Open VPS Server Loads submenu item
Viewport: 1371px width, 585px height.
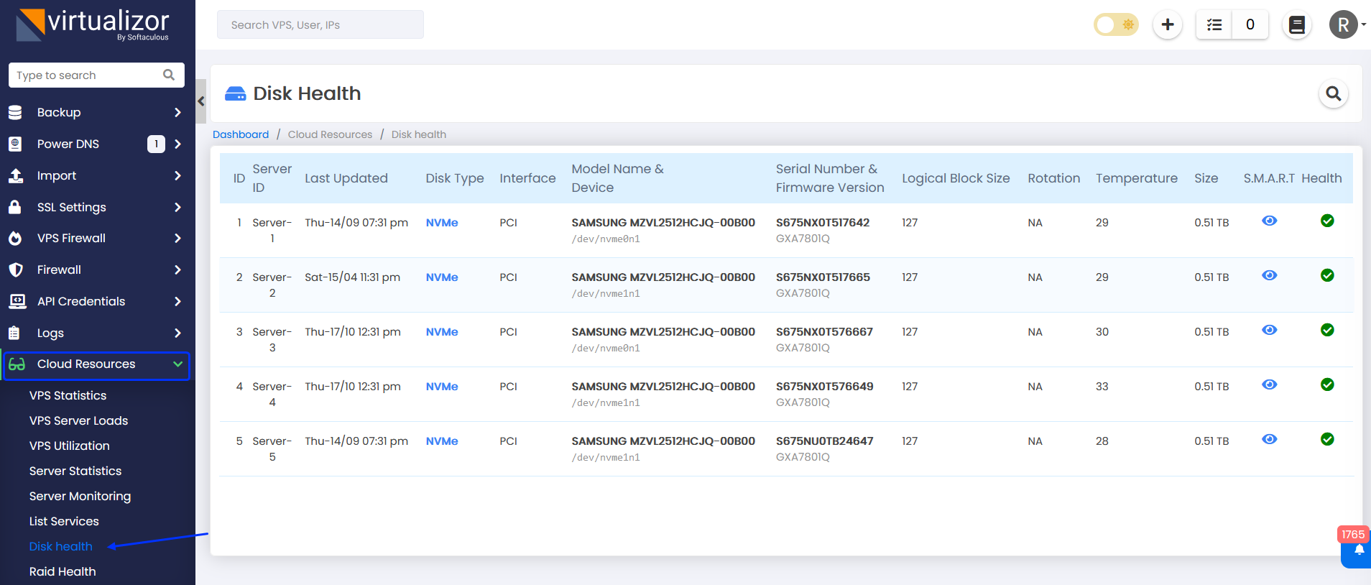coord(78,420)
